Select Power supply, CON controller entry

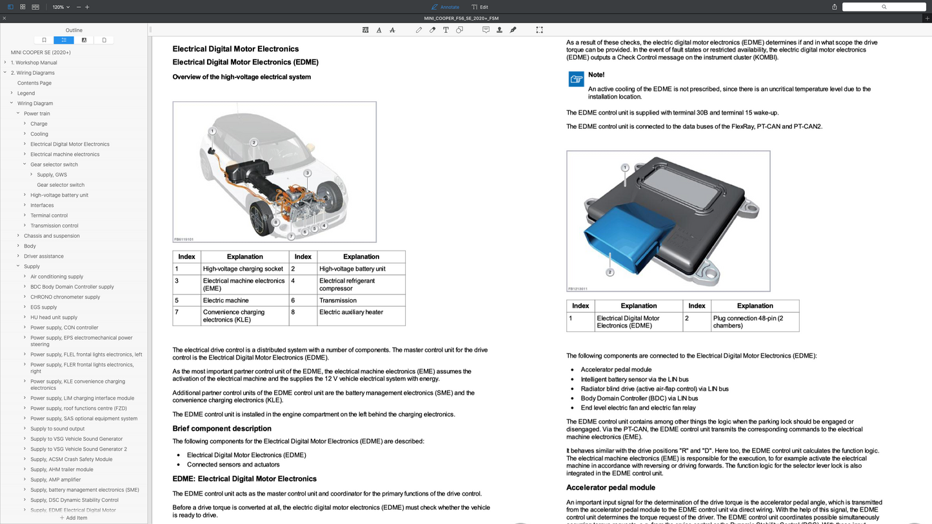(64, 327)
